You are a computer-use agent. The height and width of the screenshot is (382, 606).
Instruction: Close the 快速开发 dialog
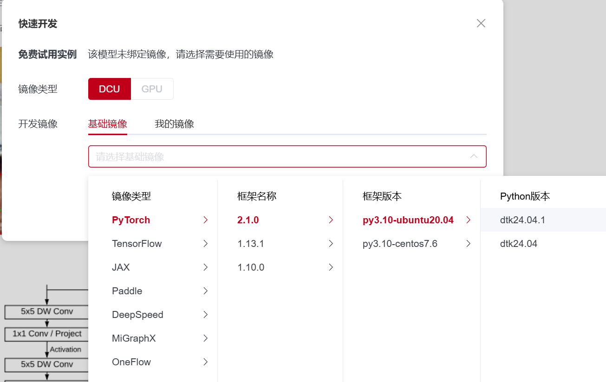(481, 23)
